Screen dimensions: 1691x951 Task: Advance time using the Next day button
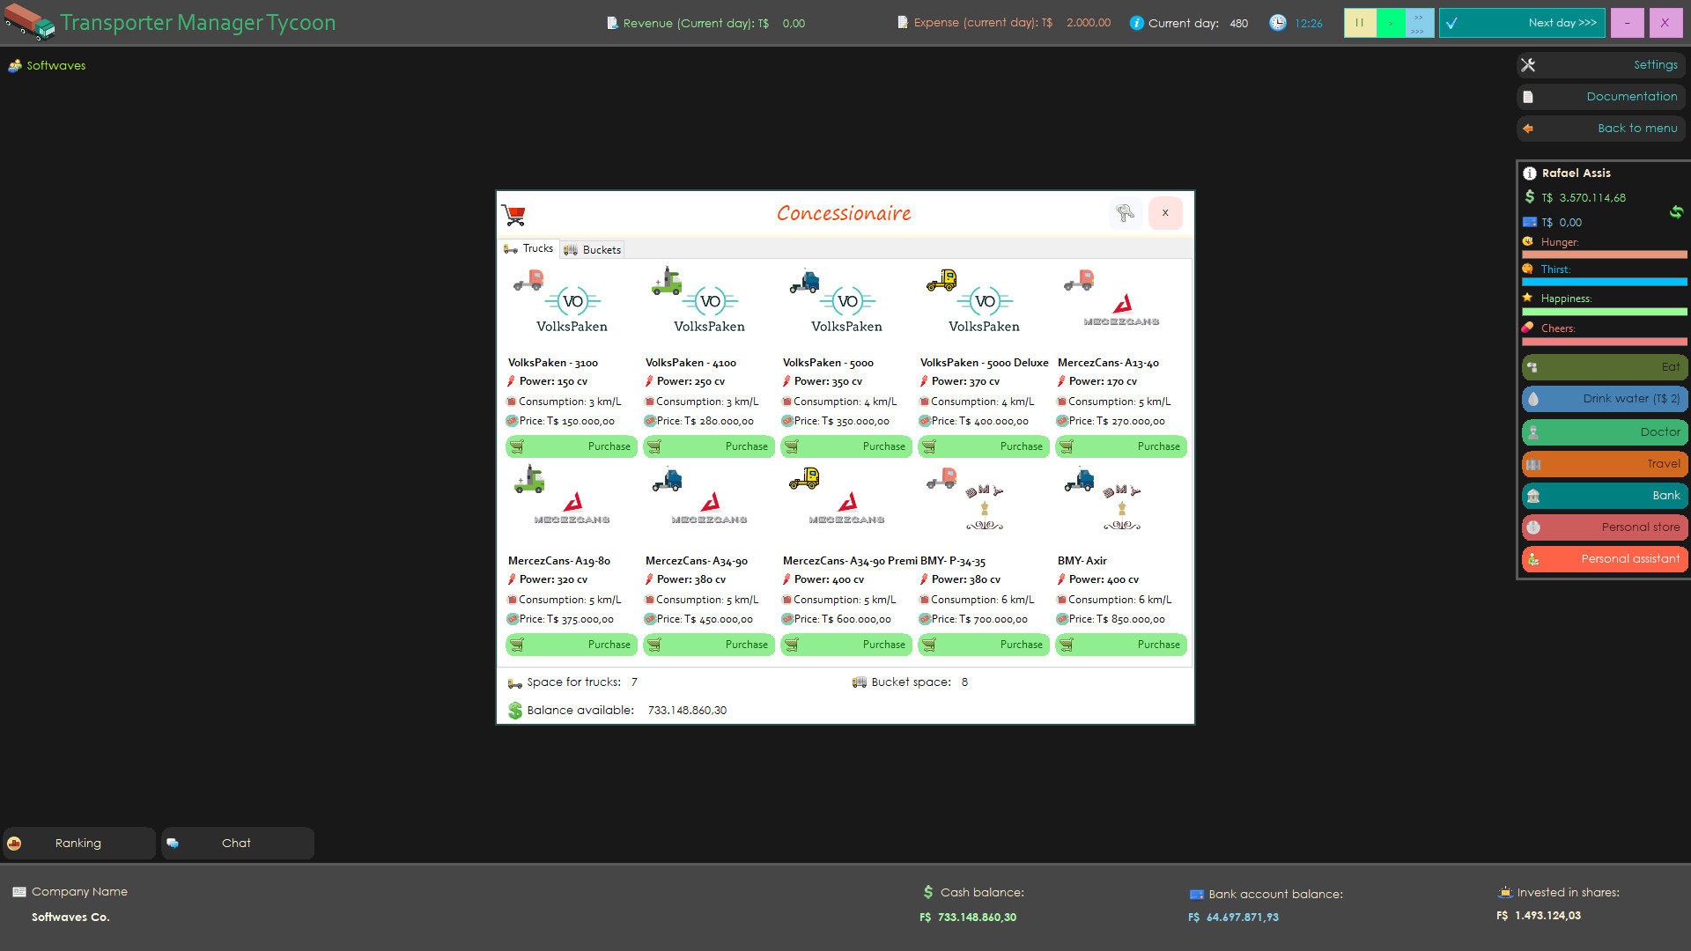point(1523,23)
